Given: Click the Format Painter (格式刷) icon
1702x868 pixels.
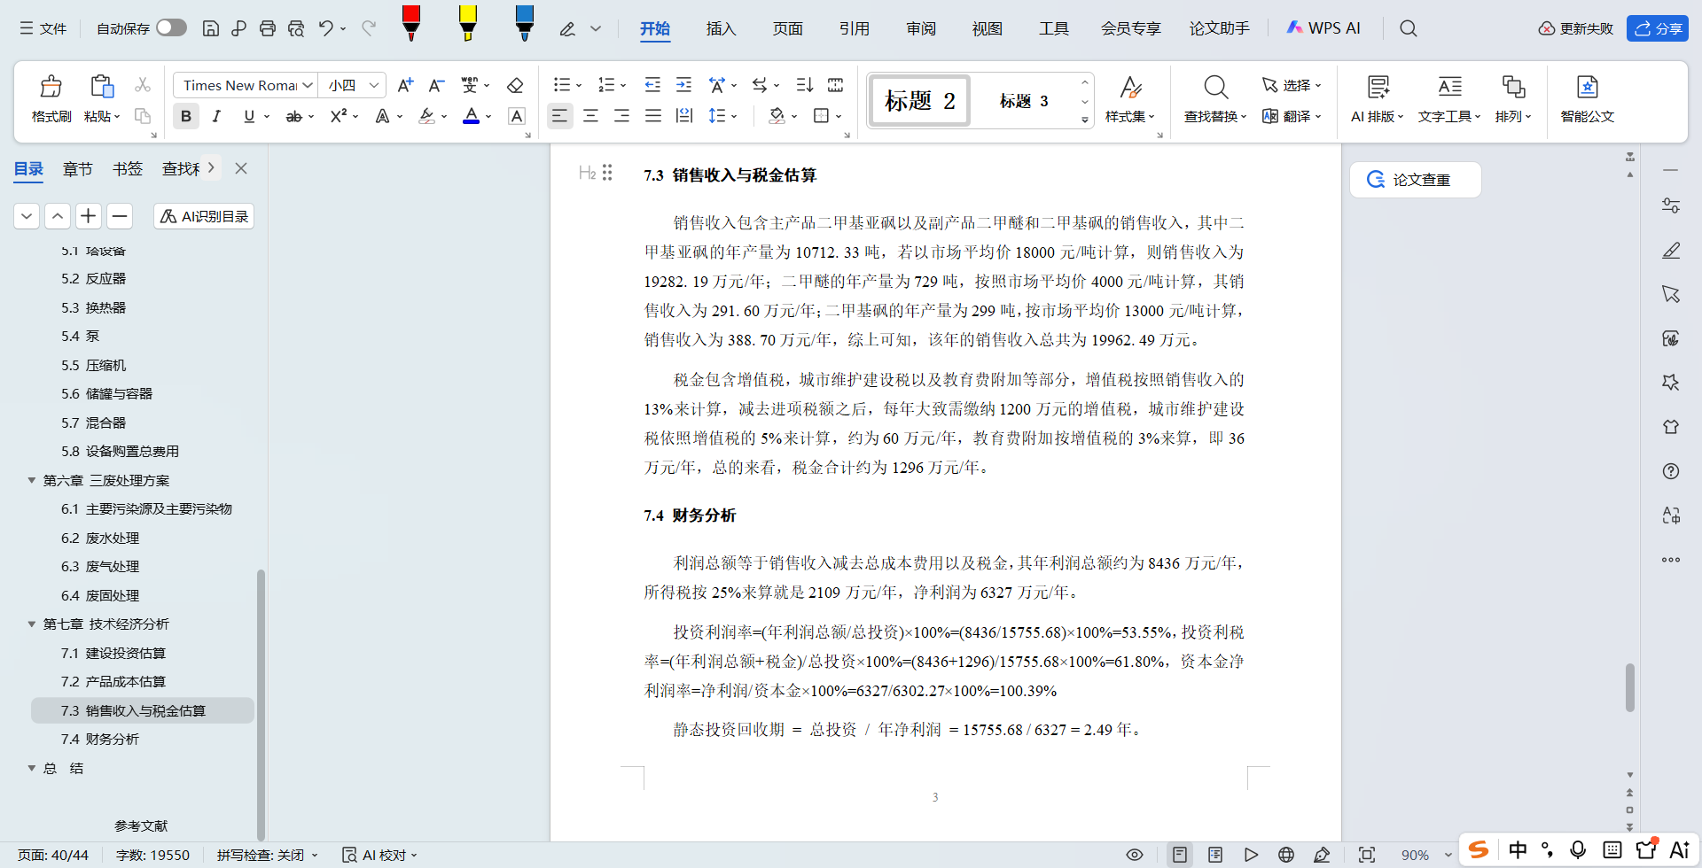Looking at the screenshot, I should click(51, 87).
